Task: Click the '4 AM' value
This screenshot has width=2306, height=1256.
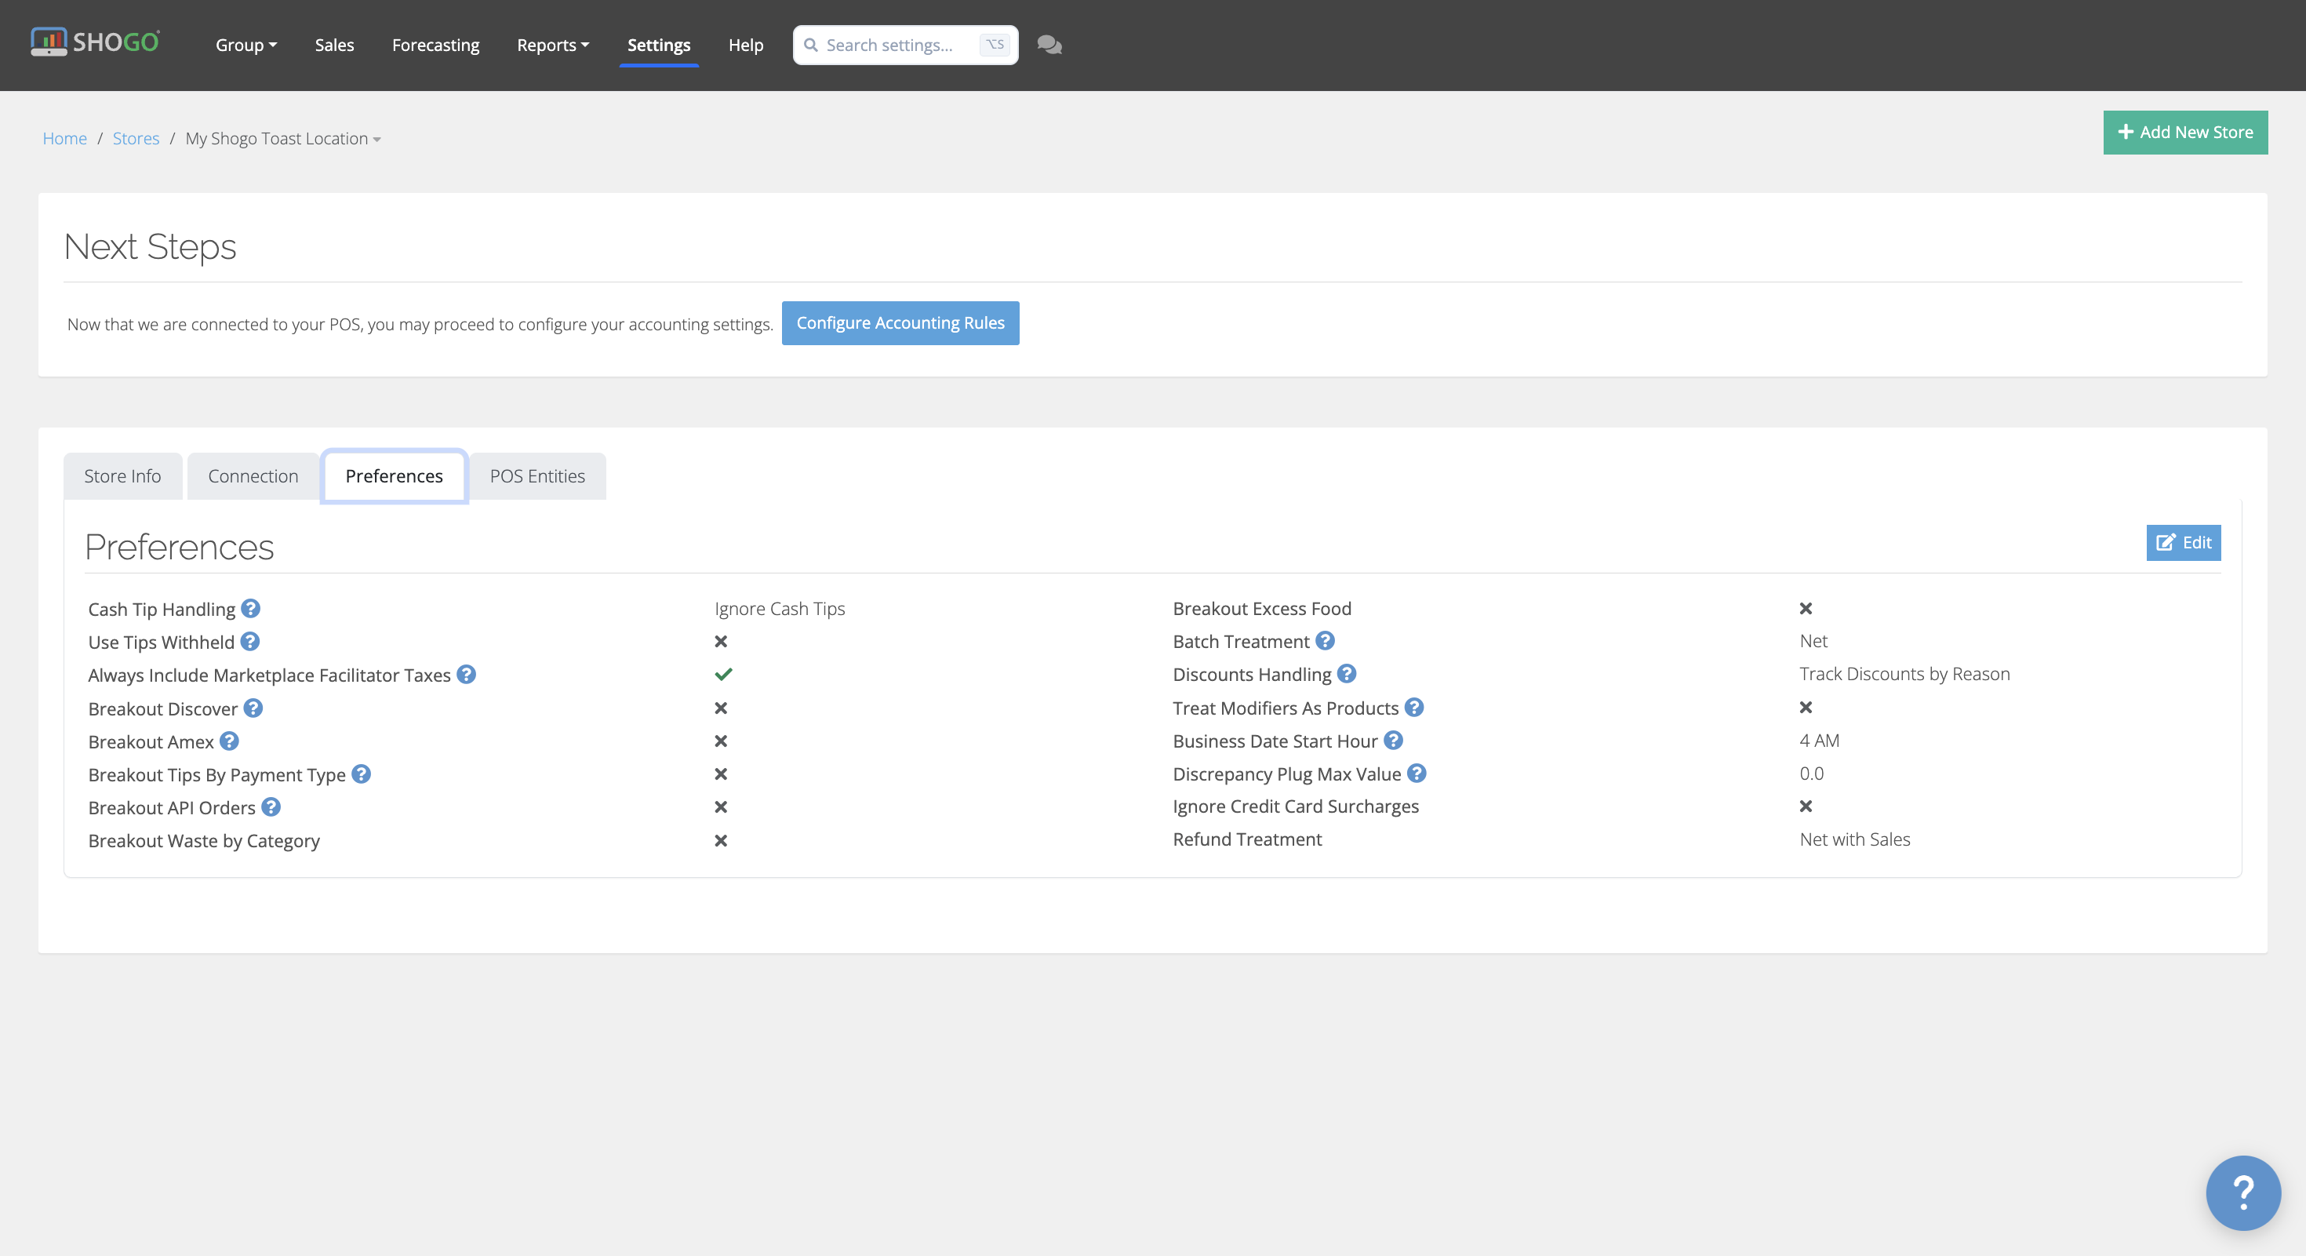Action: pyautogui.click(x=1820, y=741)
